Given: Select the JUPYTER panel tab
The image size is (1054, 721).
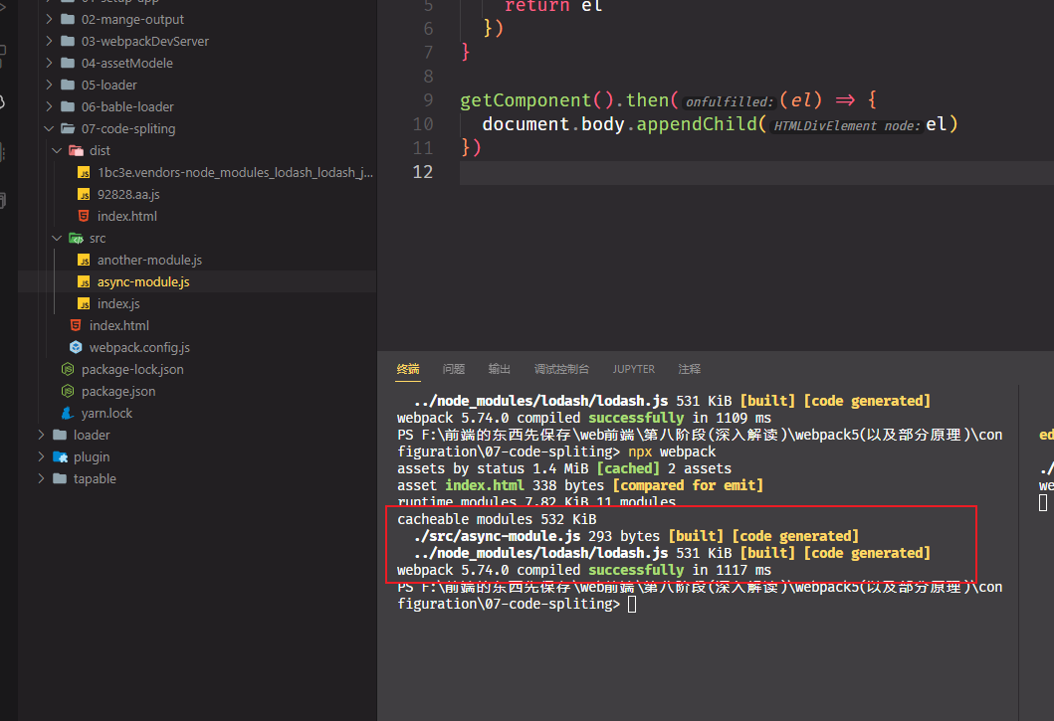Looking at the screenshot, I should [634, 369].
